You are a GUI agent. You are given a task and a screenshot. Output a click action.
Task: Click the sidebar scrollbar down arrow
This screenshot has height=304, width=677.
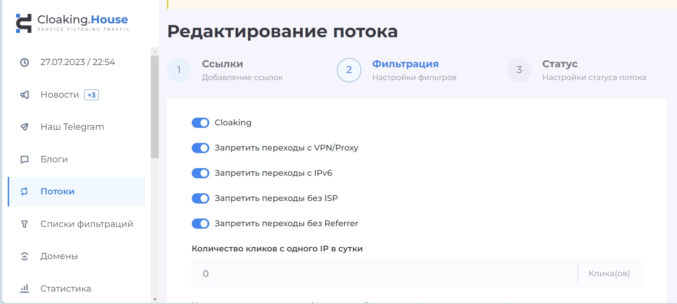[155, 299]
